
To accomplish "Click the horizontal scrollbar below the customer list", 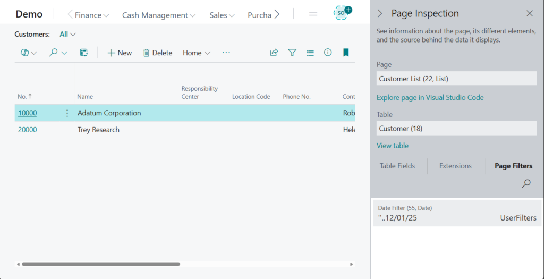I will (x=101, y=264).
